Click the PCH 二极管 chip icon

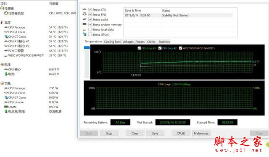[x=6, y=50]
